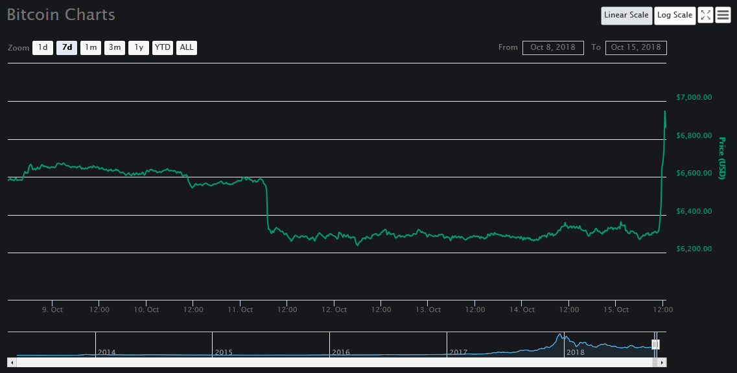Set zoom range to 1m

(91, 47)
